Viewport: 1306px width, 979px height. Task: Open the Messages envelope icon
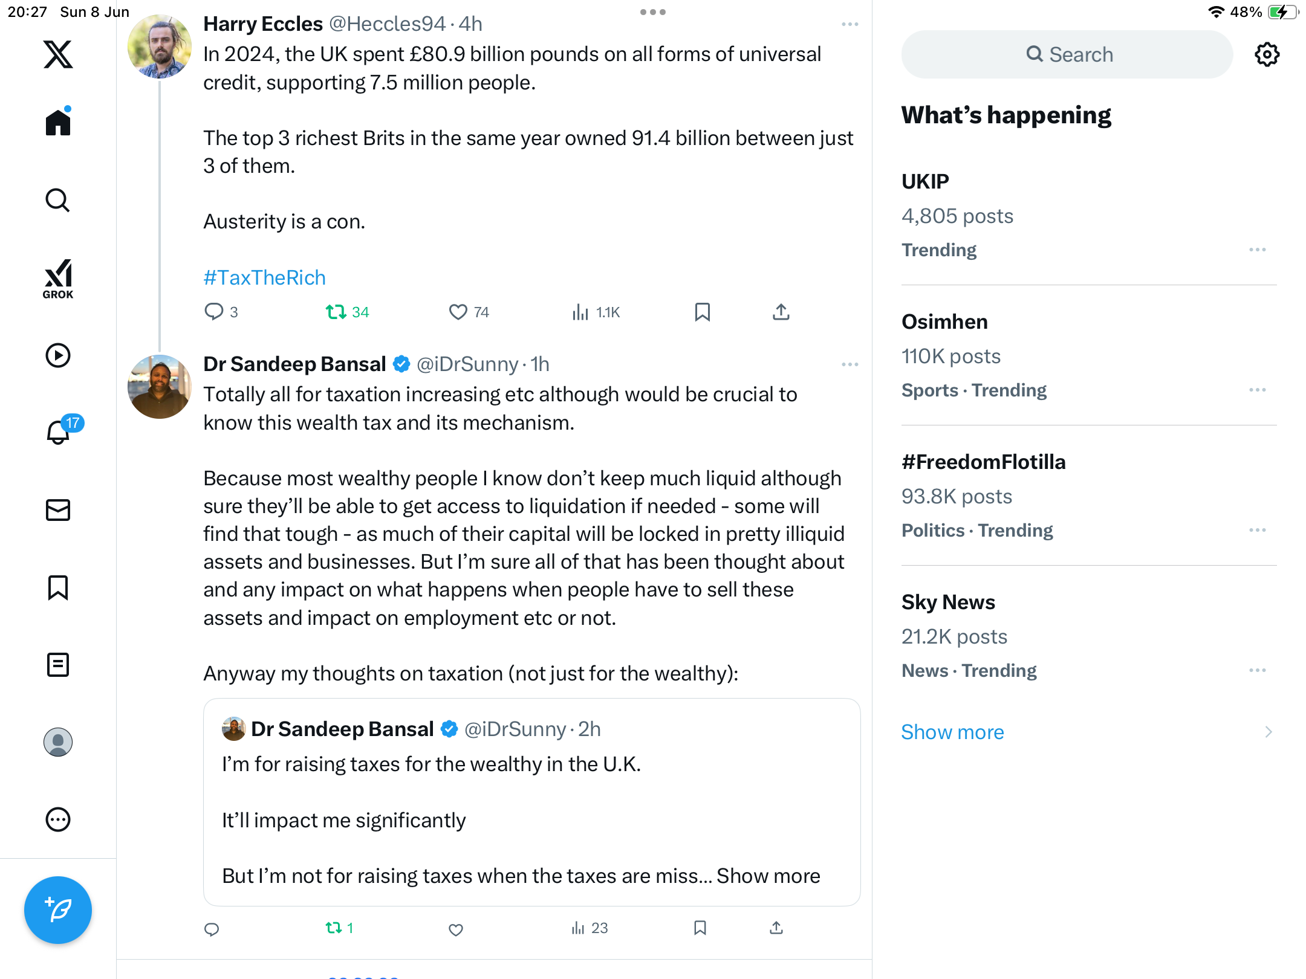pyautogui.click(x=58, y=510)
